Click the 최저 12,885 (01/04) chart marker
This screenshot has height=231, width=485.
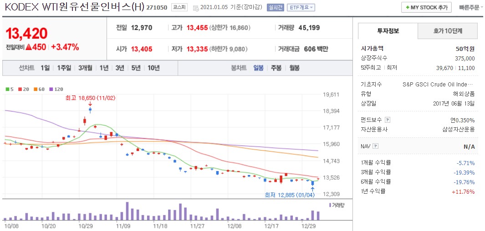click(290, 195)
